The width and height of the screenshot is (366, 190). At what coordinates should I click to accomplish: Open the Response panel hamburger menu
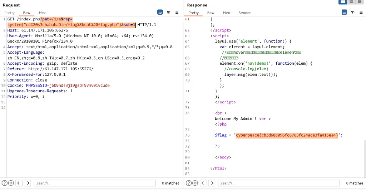click(x=361, y=13)
